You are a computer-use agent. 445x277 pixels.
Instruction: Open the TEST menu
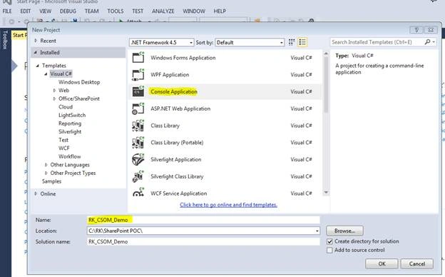[138, 11]
